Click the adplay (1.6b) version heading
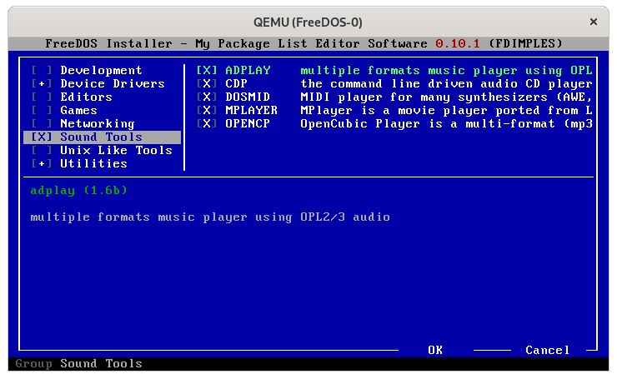Image resolution: width=617 pixels, height=379 pixels. [x=78, y=191]
